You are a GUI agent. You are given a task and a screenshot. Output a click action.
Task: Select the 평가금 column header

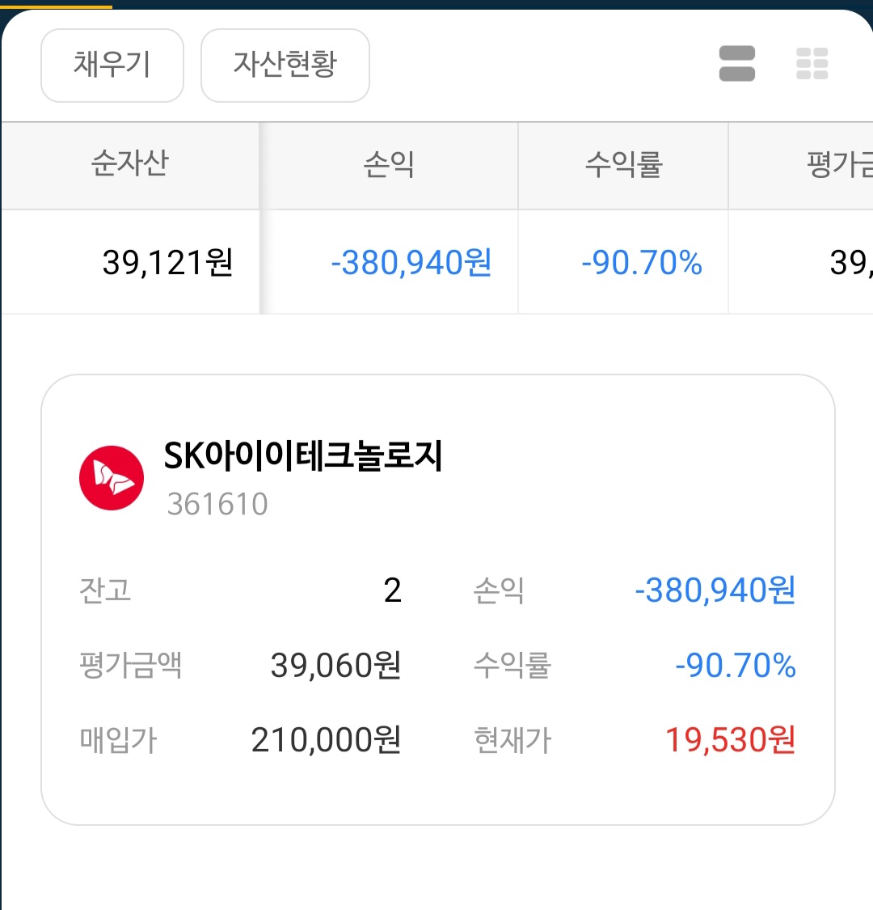[800, 165]
